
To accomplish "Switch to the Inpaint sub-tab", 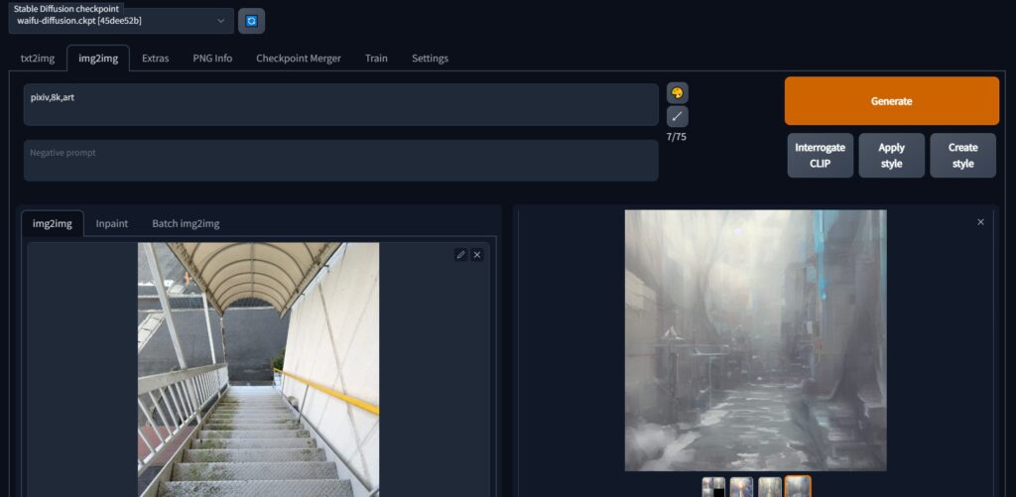I will (x=111, y=223).
